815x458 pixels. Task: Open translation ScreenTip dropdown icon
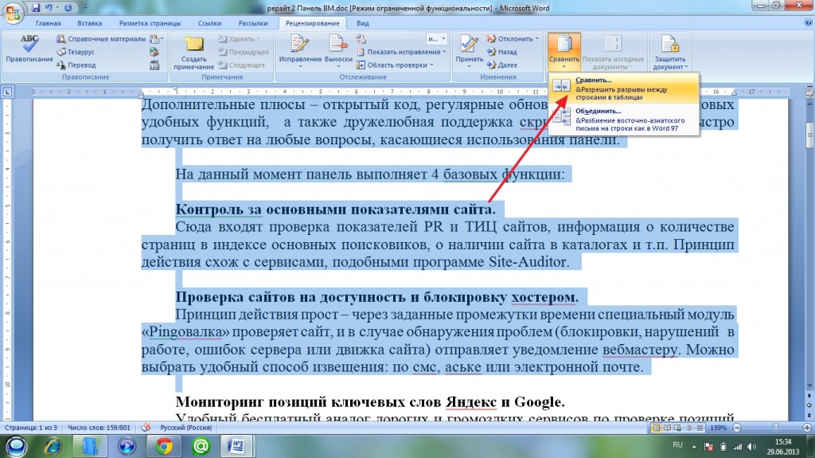pos(156,38)
